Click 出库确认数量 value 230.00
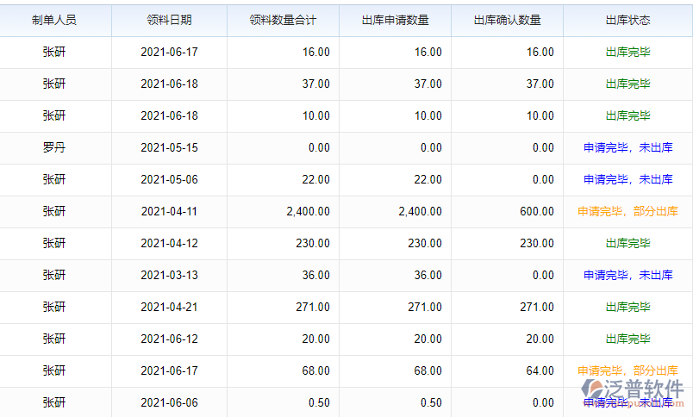This screenshot has height=417, width=693. click(537, 243)
